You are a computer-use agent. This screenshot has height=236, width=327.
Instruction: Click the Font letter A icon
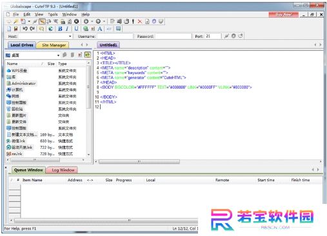100,29
